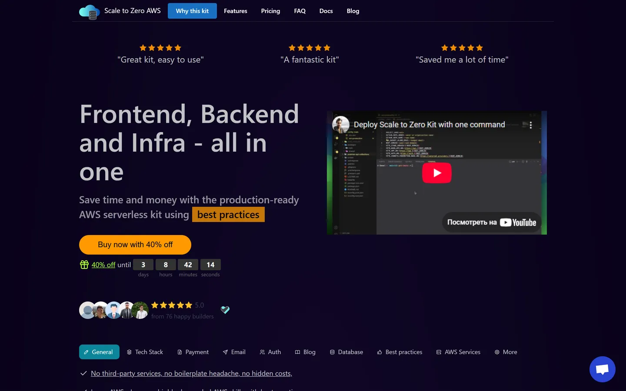Select the Blog feature tab
Screen dimensions: 626x391
point(305,352)
